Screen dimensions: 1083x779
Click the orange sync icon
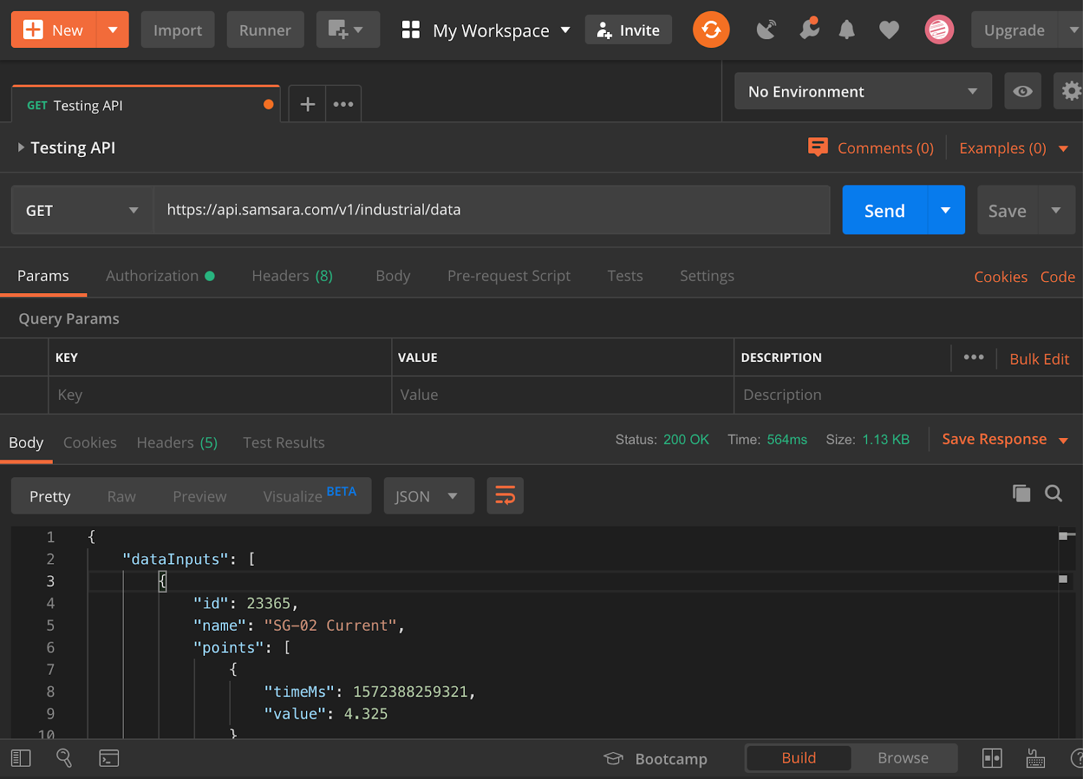pos(711,30)
